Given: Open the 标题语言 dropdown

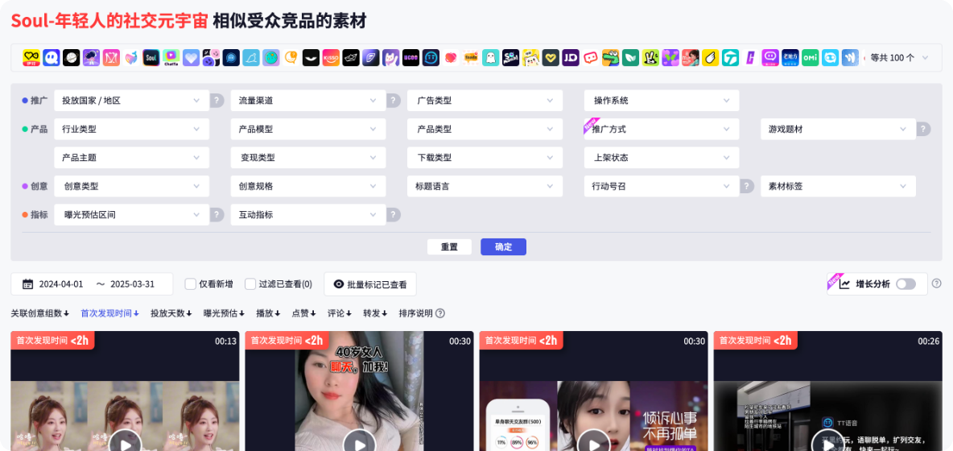Looking at the screenshot, I should 485,186.
